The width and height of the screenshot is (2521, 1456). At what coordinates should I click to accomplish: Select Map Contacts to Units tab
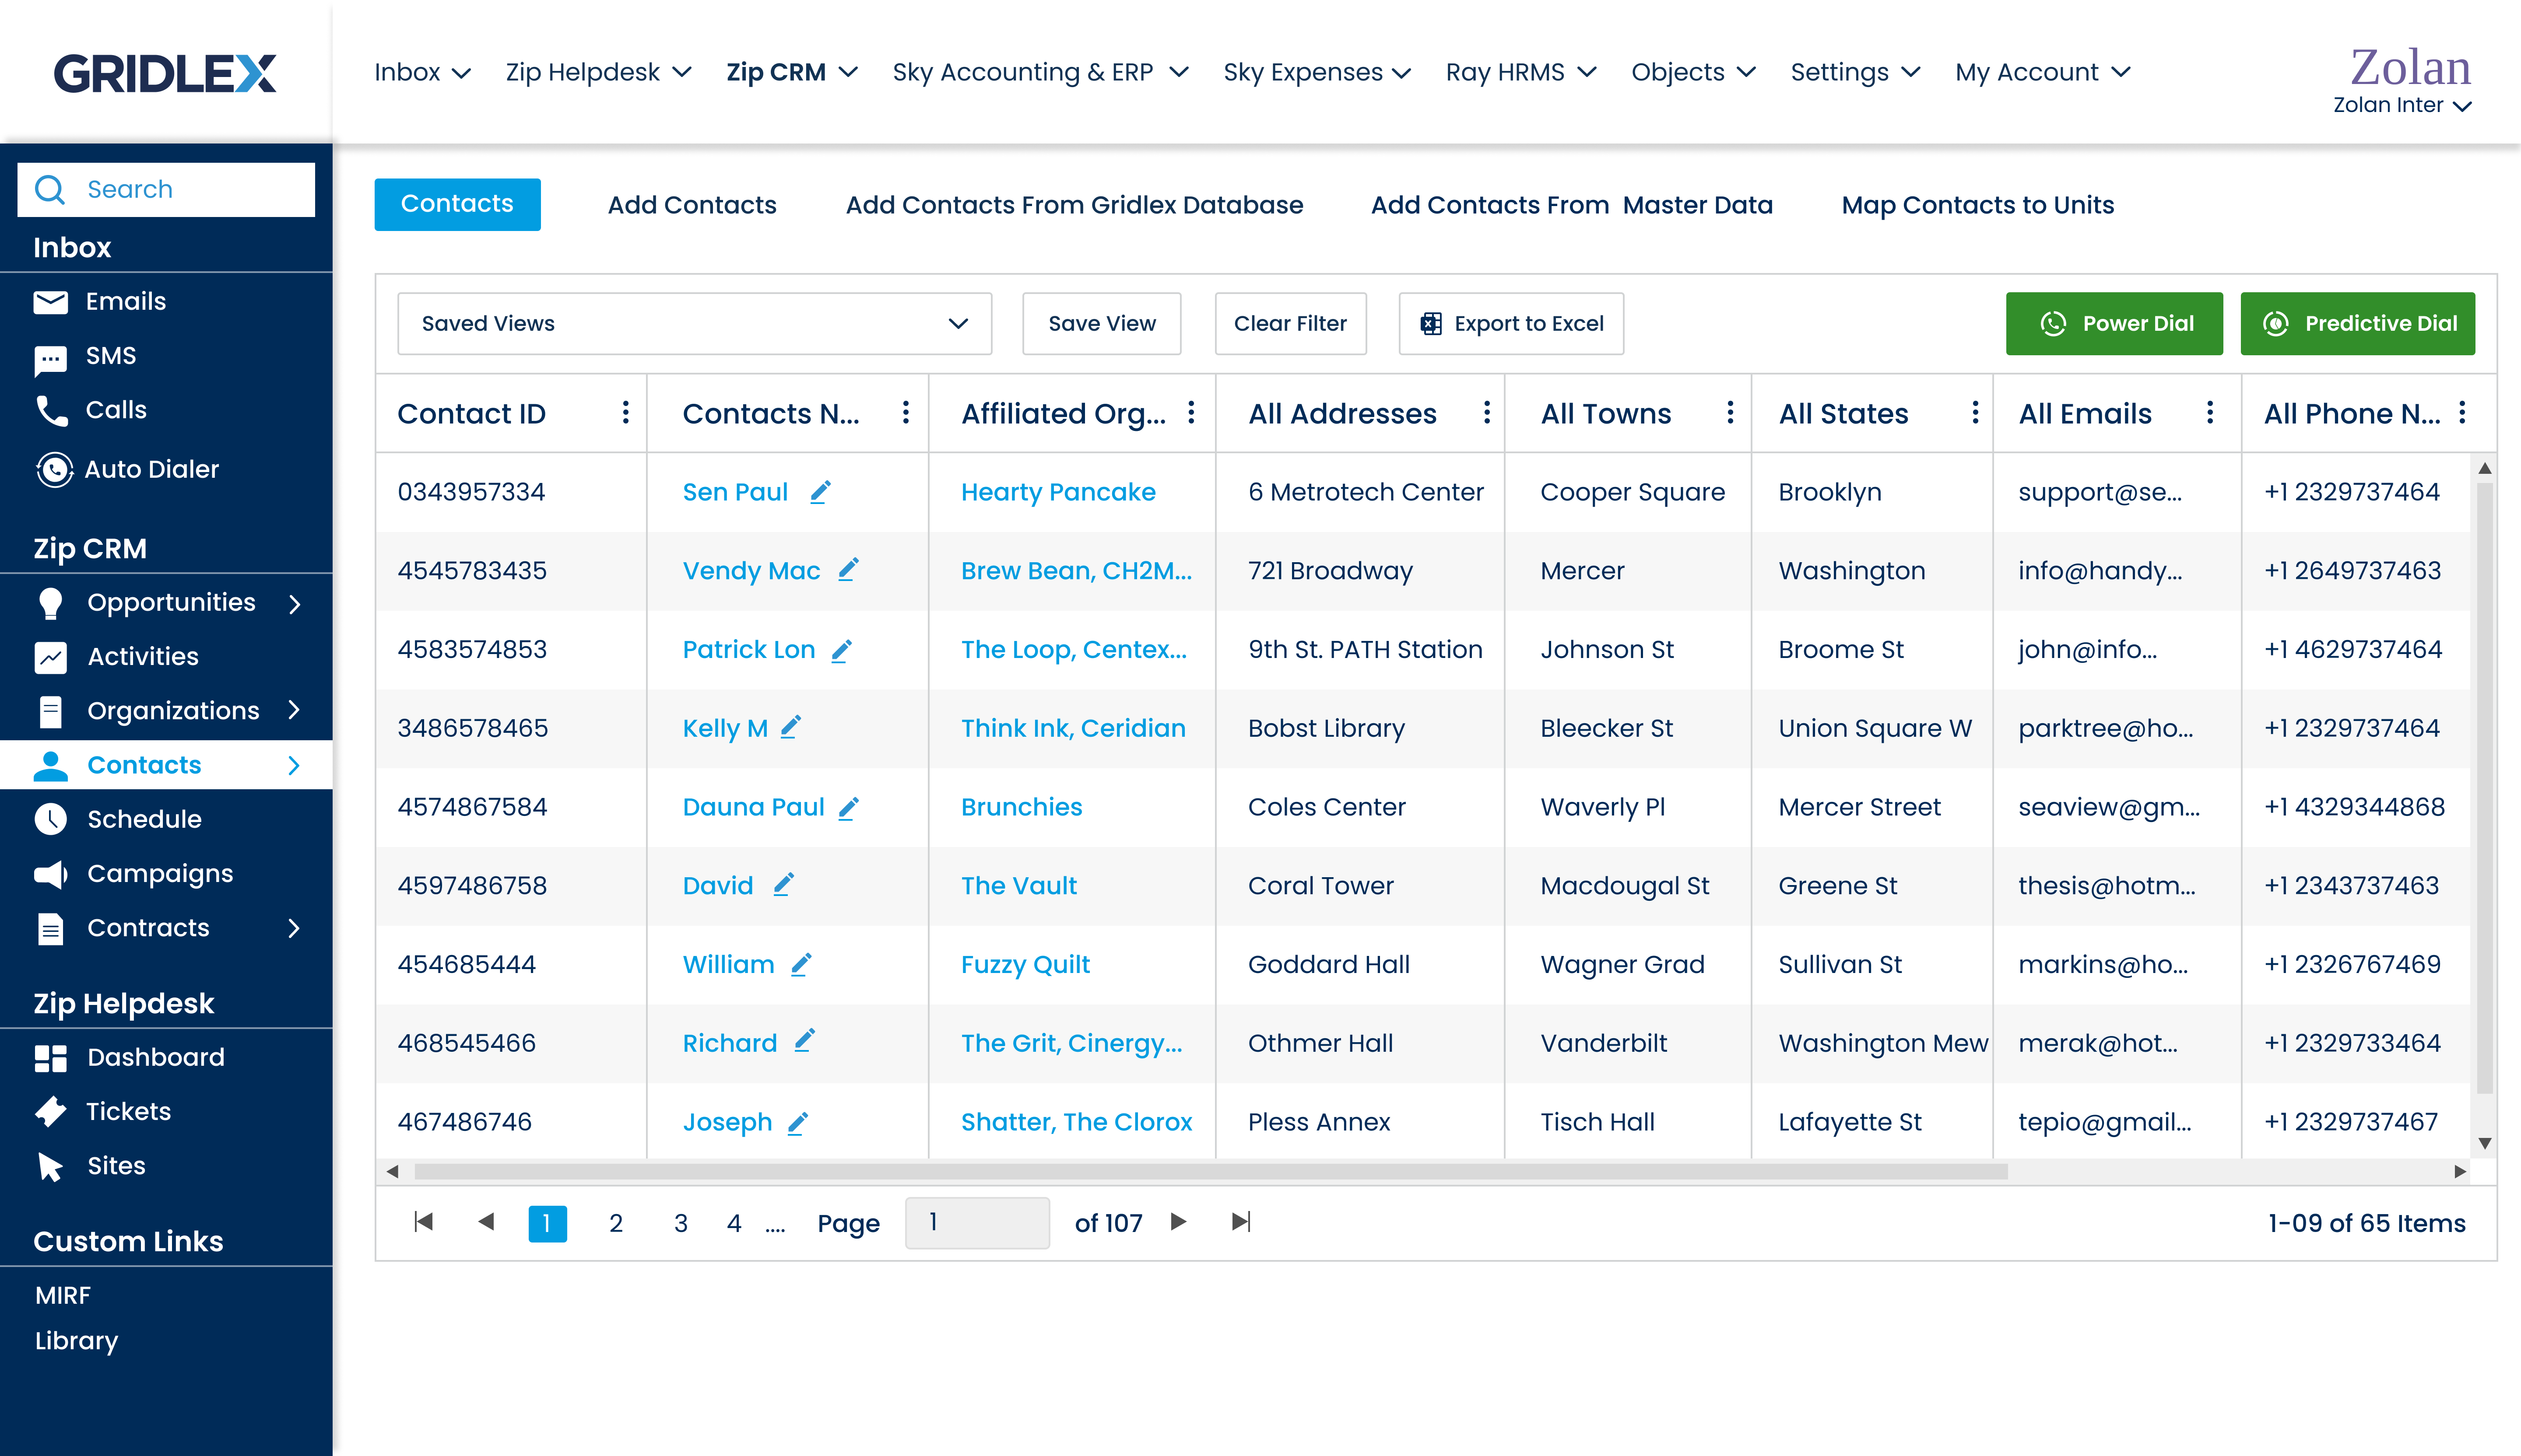pos(1977,205)
